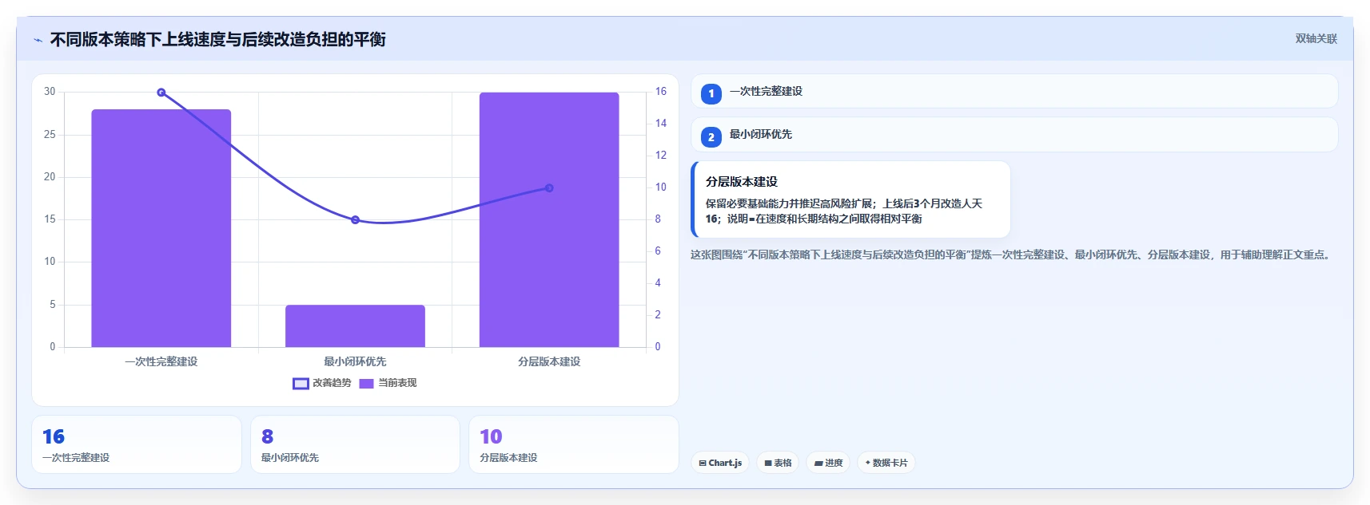Click the header icon before the title
This screenshot has height=505, width=1370.
pos(38,40)
